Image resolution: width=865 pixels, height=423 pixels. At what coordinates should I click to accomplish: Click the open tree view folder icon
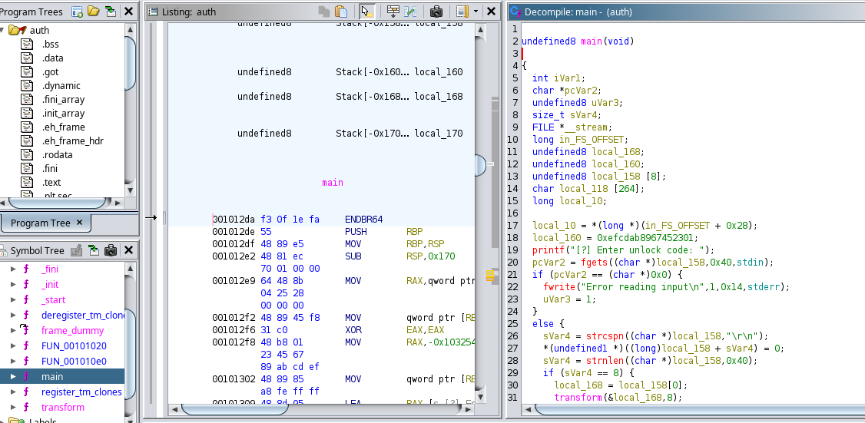coord(93,11)
